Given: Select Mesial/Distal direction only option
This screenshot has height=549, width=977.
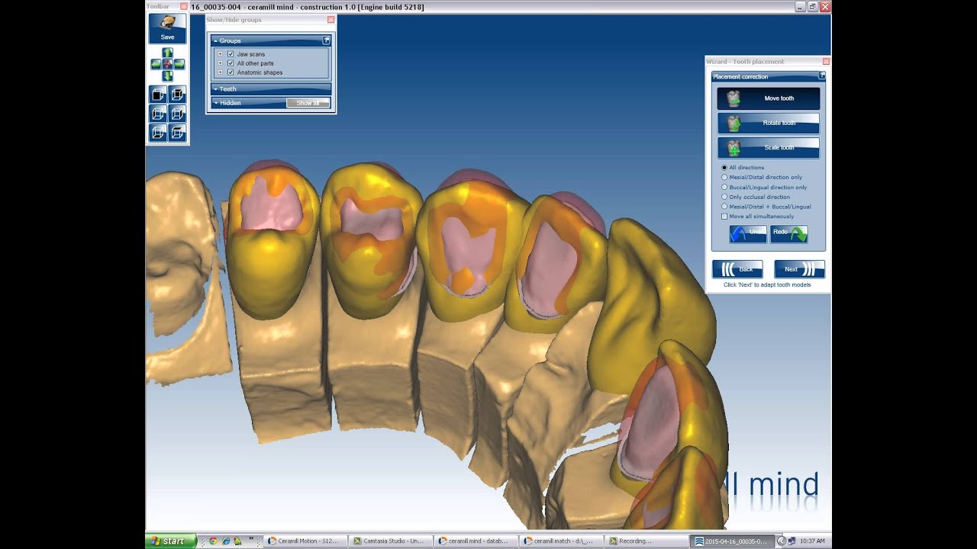Looking at the screenshot, I should pyautogui.click(x=724, y=177).
